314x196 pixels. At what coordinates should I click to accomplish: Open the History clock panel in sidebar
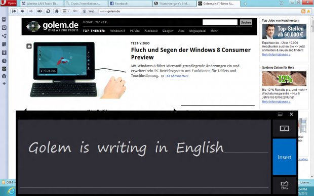tap(4, 61)
